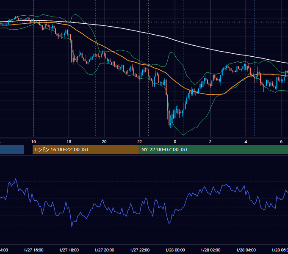Click the 4 hour label on upper axis
The image size is (288, 254).
[x=246, y=142]
